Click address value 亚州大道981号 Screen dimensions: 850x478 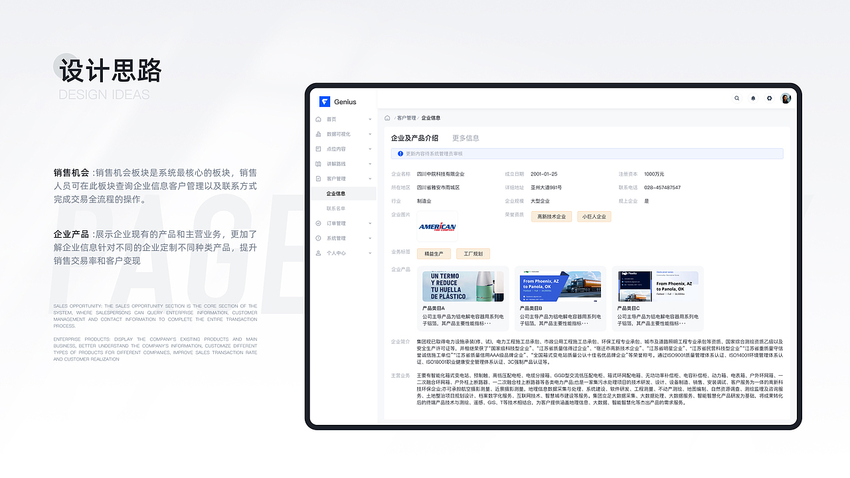(x=547, y=187)
